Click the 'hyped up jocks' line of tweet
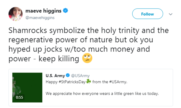 [x=79, y=49]
